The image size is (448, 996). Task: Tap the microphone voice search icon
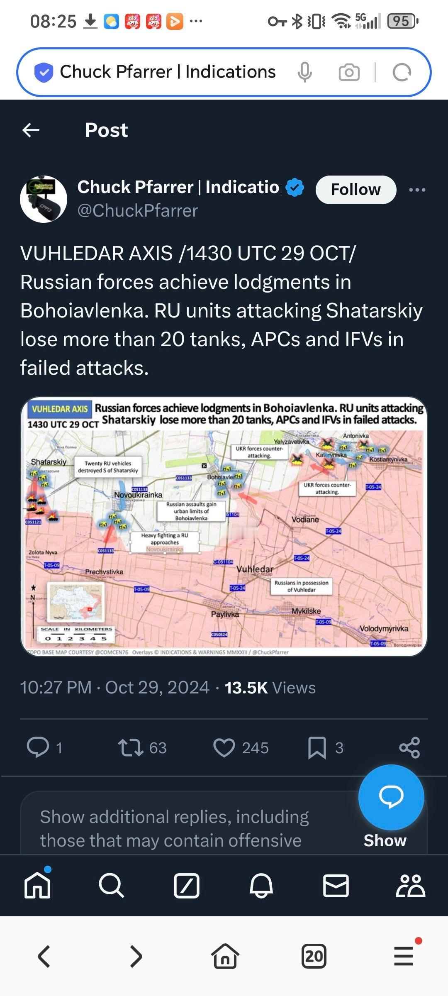(x=304, y=72)
